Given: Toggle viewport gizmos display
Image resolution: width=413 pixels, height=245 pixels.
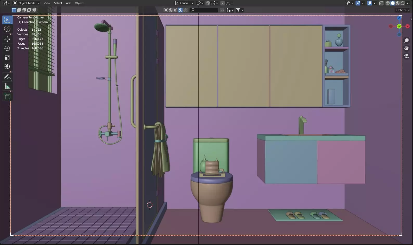Looking at the screenshot, I should tap(358, 3).
